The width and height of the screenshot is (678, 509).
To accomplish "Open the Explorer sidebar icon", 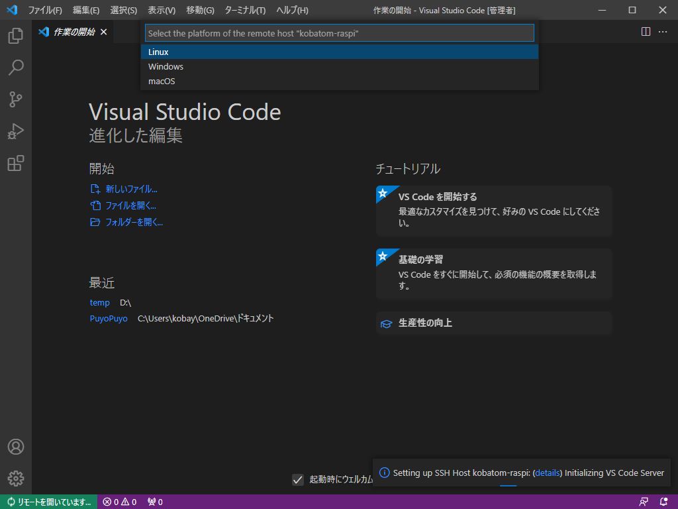I will 15,35.
